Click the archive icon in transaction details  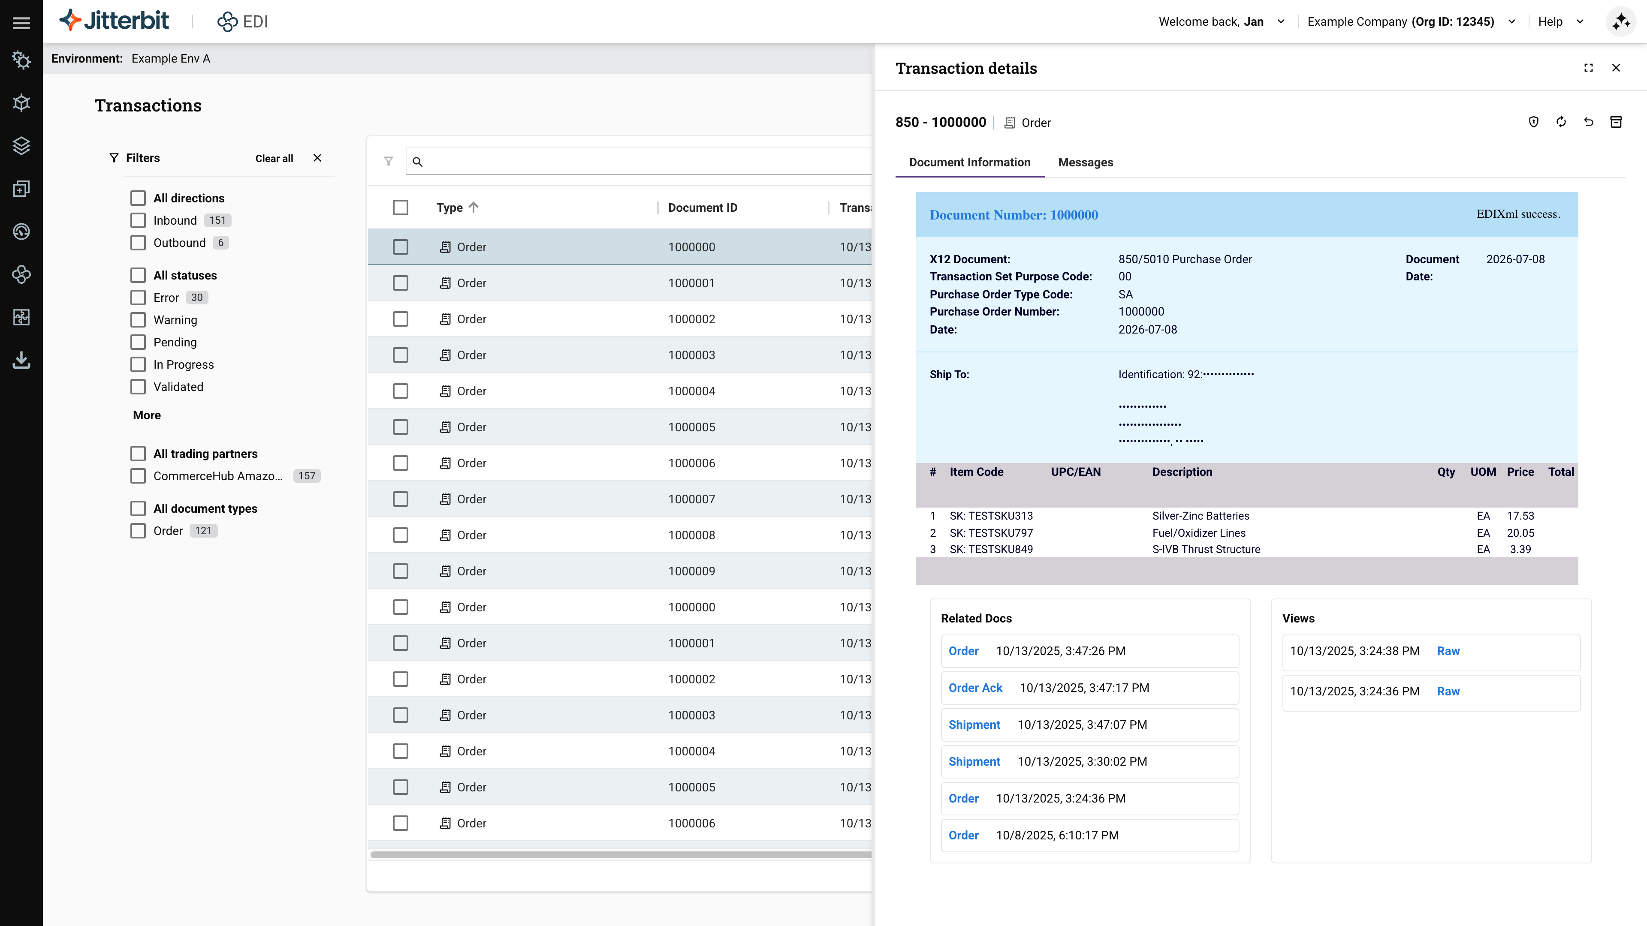coord(1616,122)
